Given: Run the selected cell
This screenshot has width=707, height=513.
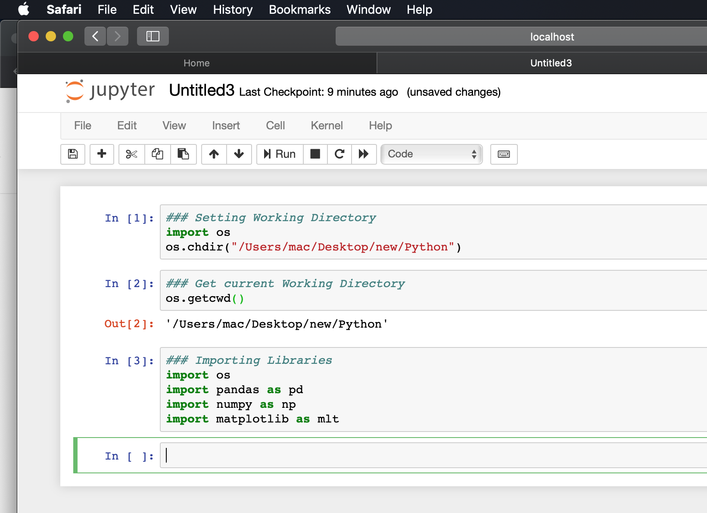Looking at the screenshot, I should (x=279, y=154).
